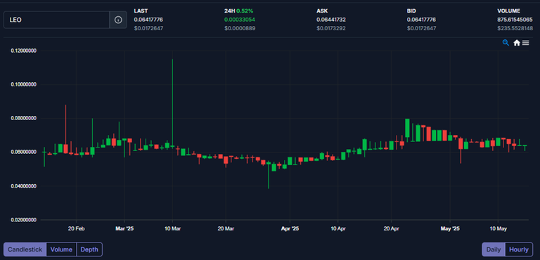Focus the LEO token search field
Image resolution: width=540 pixels, height=260 pixels.
click(56, 20)
